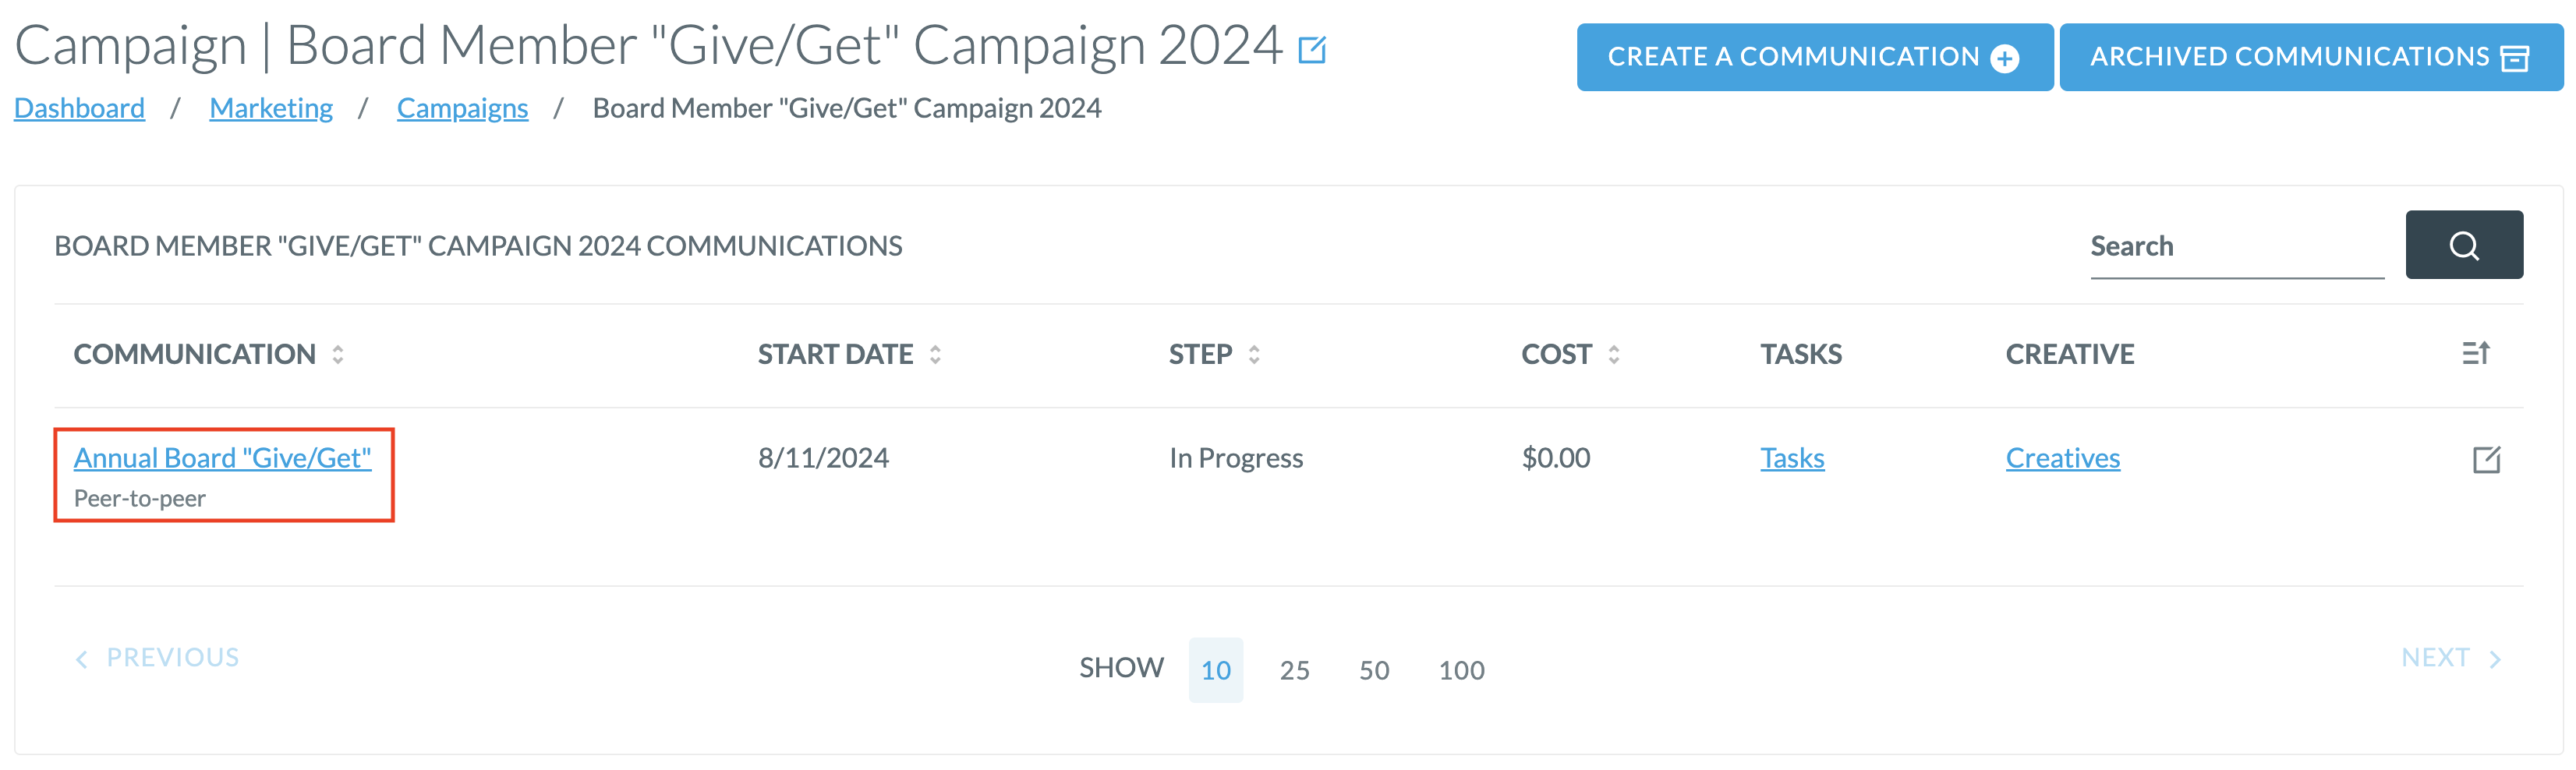Click into the Search input field
Screen dimensions: 2576x770
tap(2236, 246)
